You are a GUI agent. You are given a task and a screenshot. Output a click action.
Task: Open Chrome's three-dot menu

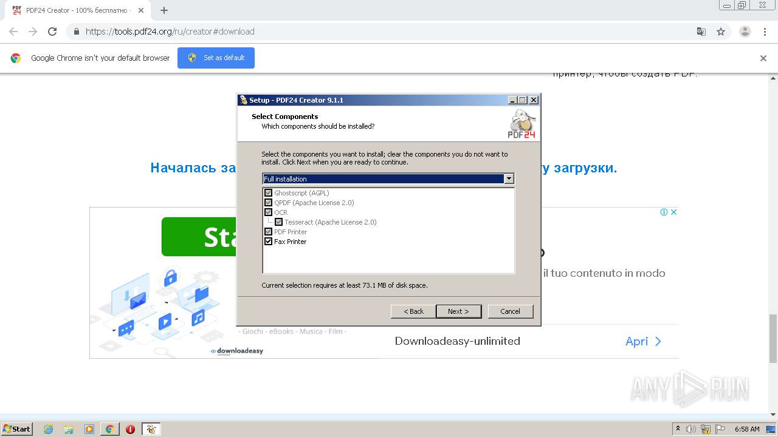click(765, 32)
